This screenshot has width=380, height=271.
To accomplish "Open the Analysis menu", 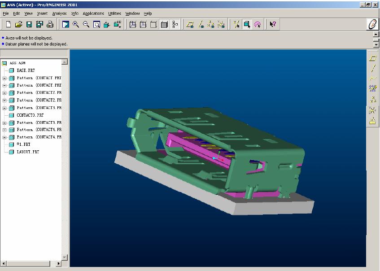I will 59,13.
